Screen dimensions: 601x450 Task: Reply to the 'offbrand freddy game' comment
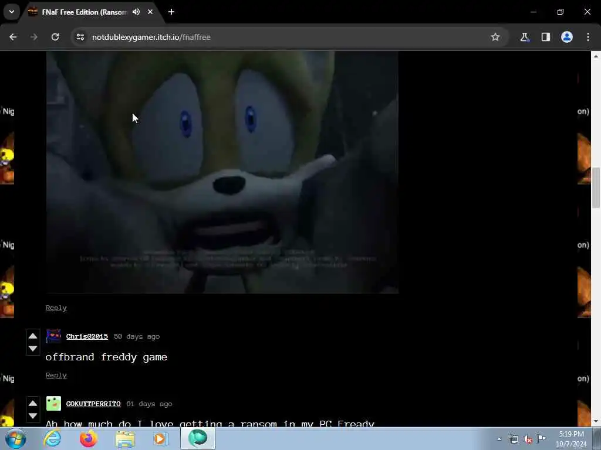tap(56, 376)
